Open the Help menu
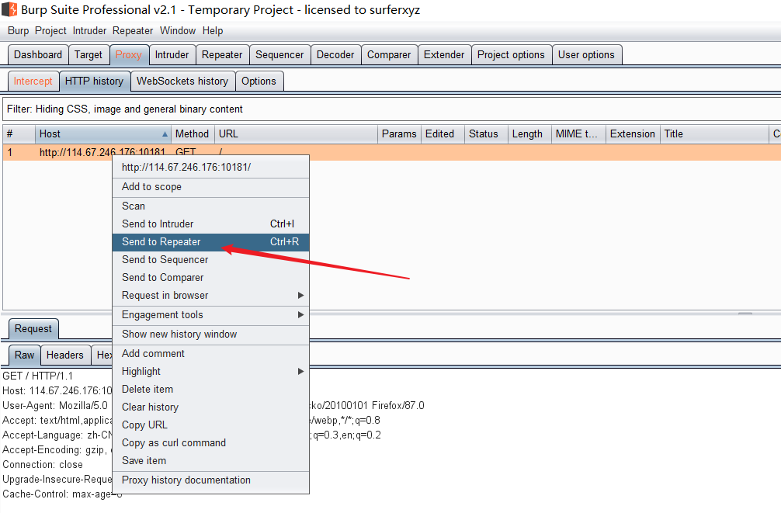This screenshot has width=781, height=513. coord(213,31)
